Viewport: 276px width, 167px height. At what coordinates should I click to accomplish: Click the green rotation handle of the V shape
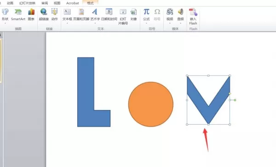click(235, 100)
